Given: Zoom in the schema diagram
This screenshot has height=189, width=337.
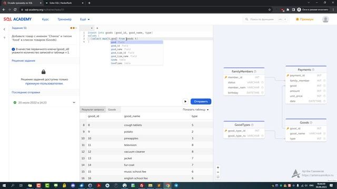Looking at the screenshot, I should coord(218,167).
